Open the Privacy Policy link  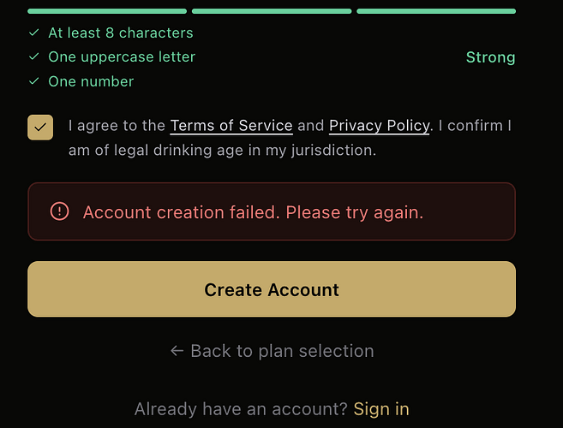(379, 126)
